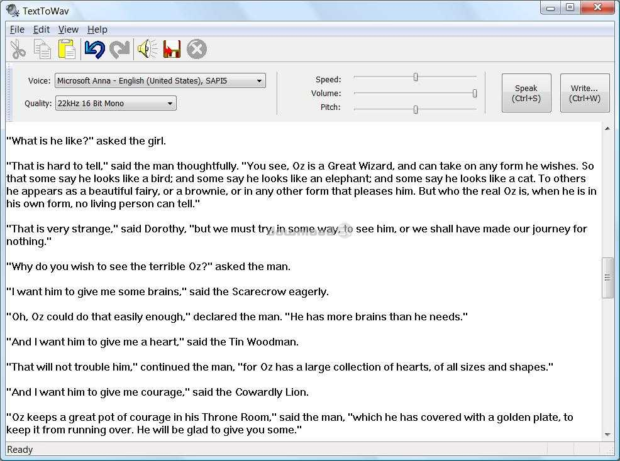The image size is (620, 461).
Task: Open the Edit menu
Action: point(41,30)
